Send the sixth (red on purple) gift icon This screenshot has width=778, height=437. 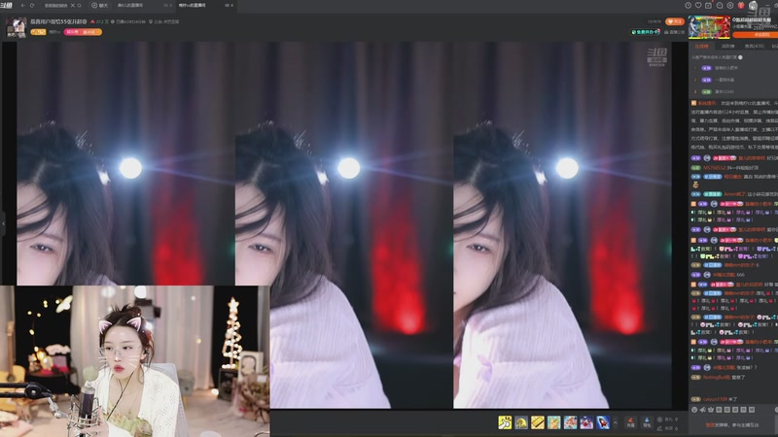[x=586, y=422]
